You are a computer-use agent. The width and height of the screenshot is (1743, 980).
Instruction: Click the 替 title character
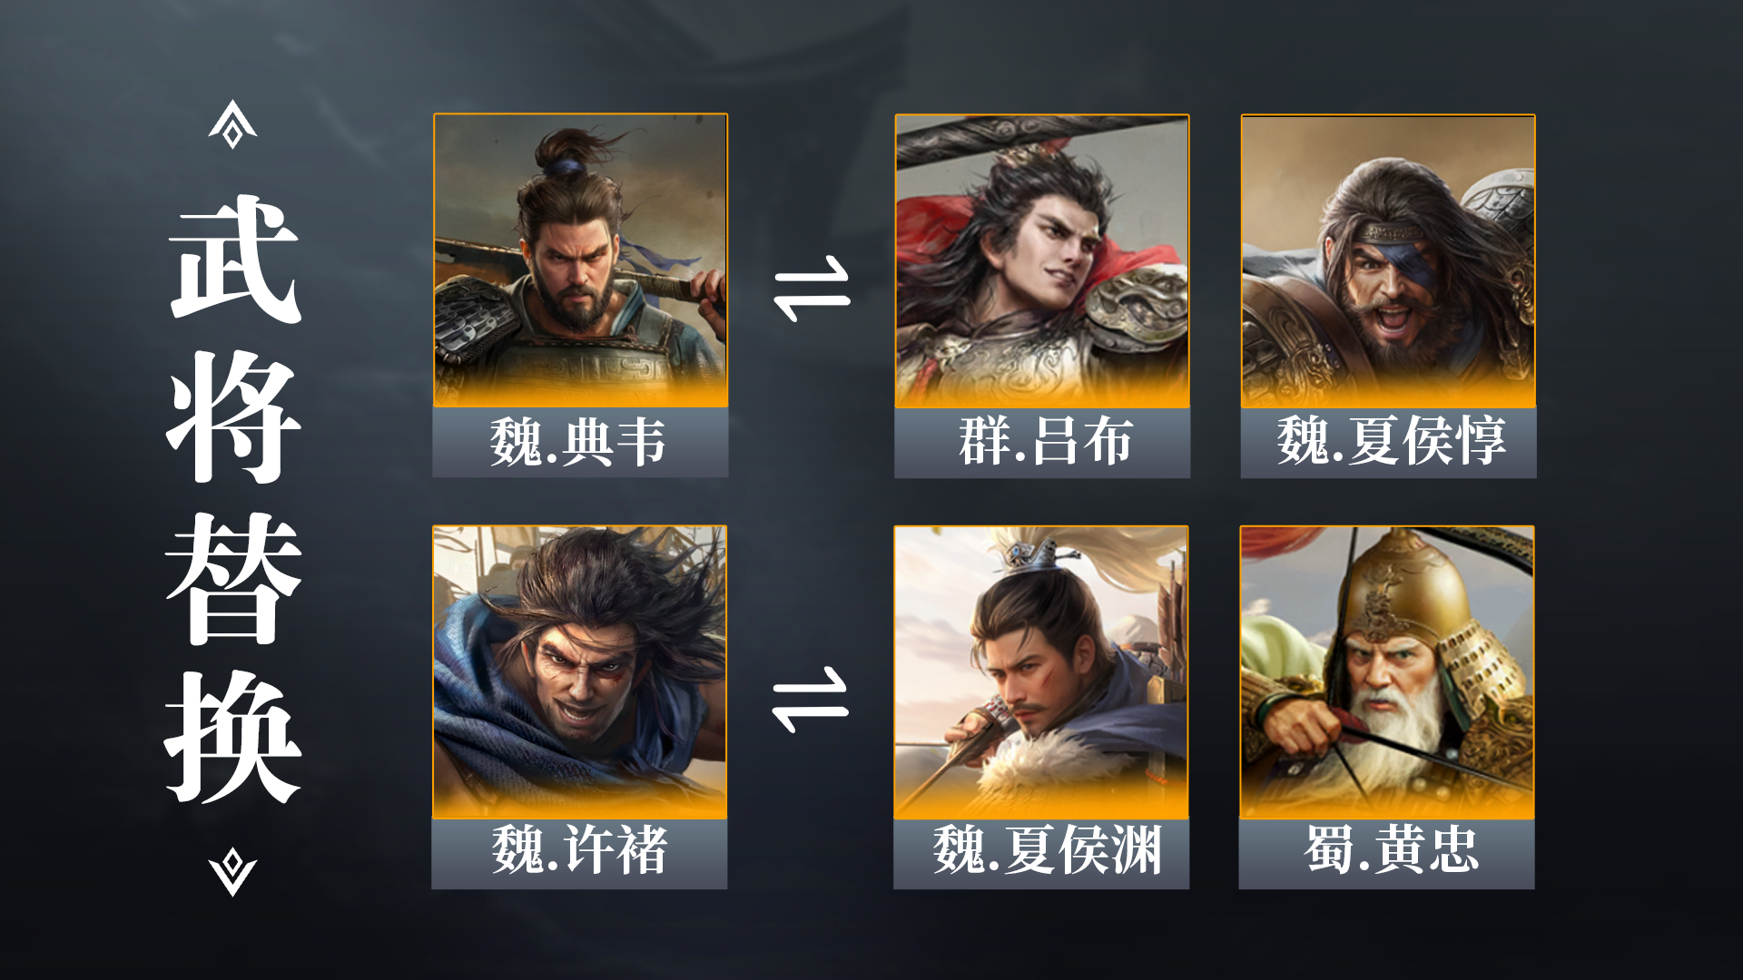233,578
